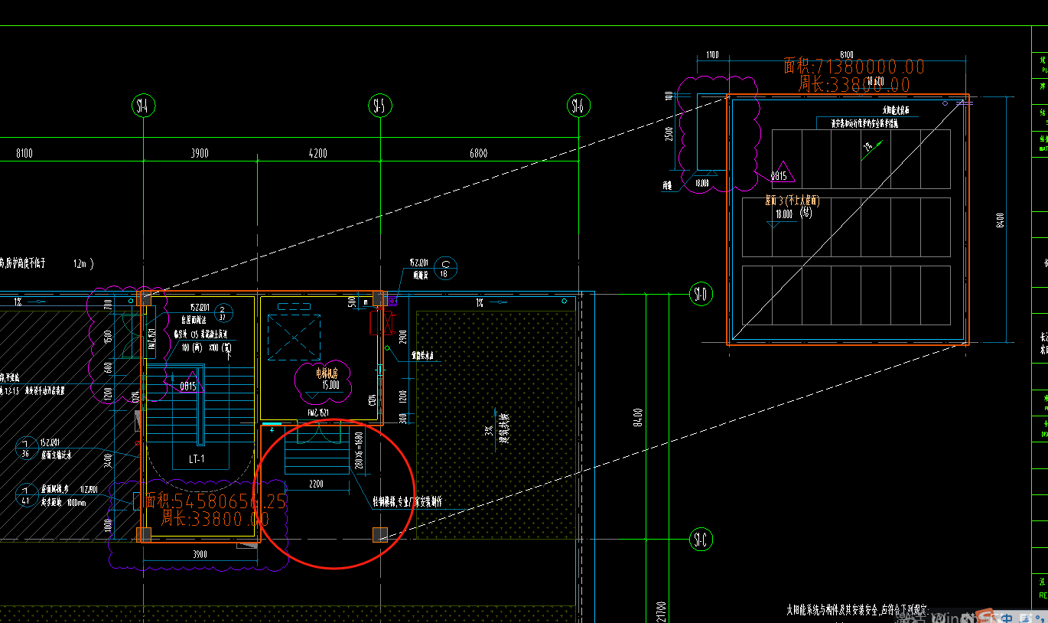Select the gray column at SI-5 and SI-C

pos(379,535)
